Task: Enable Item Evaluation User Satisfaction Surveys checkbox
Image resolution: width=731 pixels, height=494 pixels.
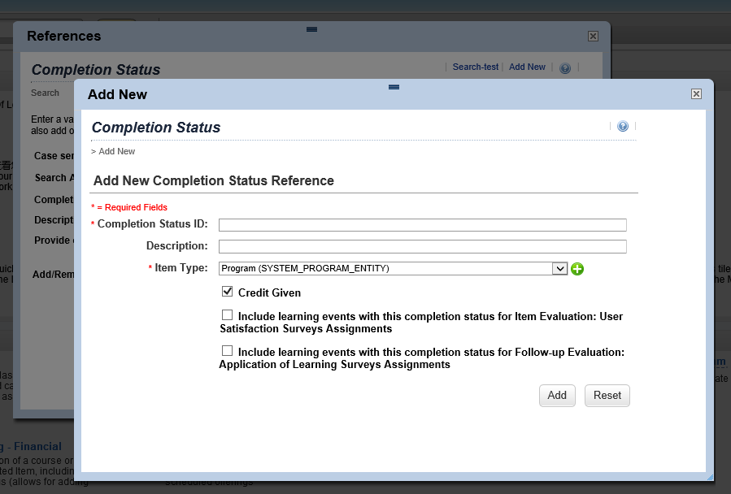Action: 227,315
